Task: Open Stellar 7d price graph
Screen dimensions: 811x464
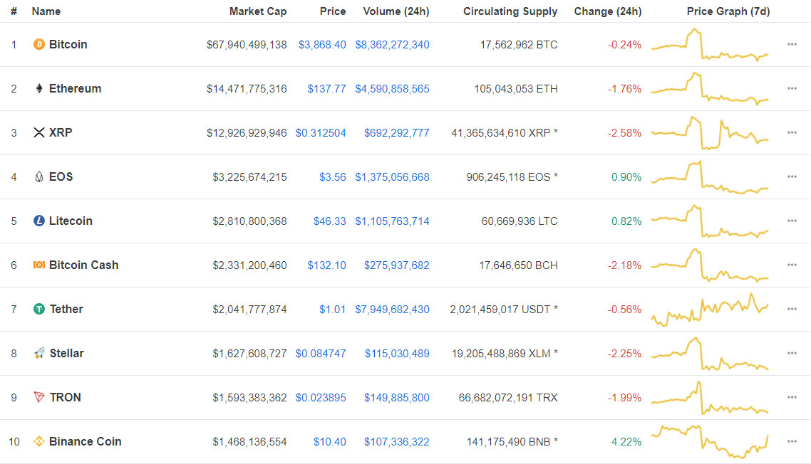Action: 710,354
